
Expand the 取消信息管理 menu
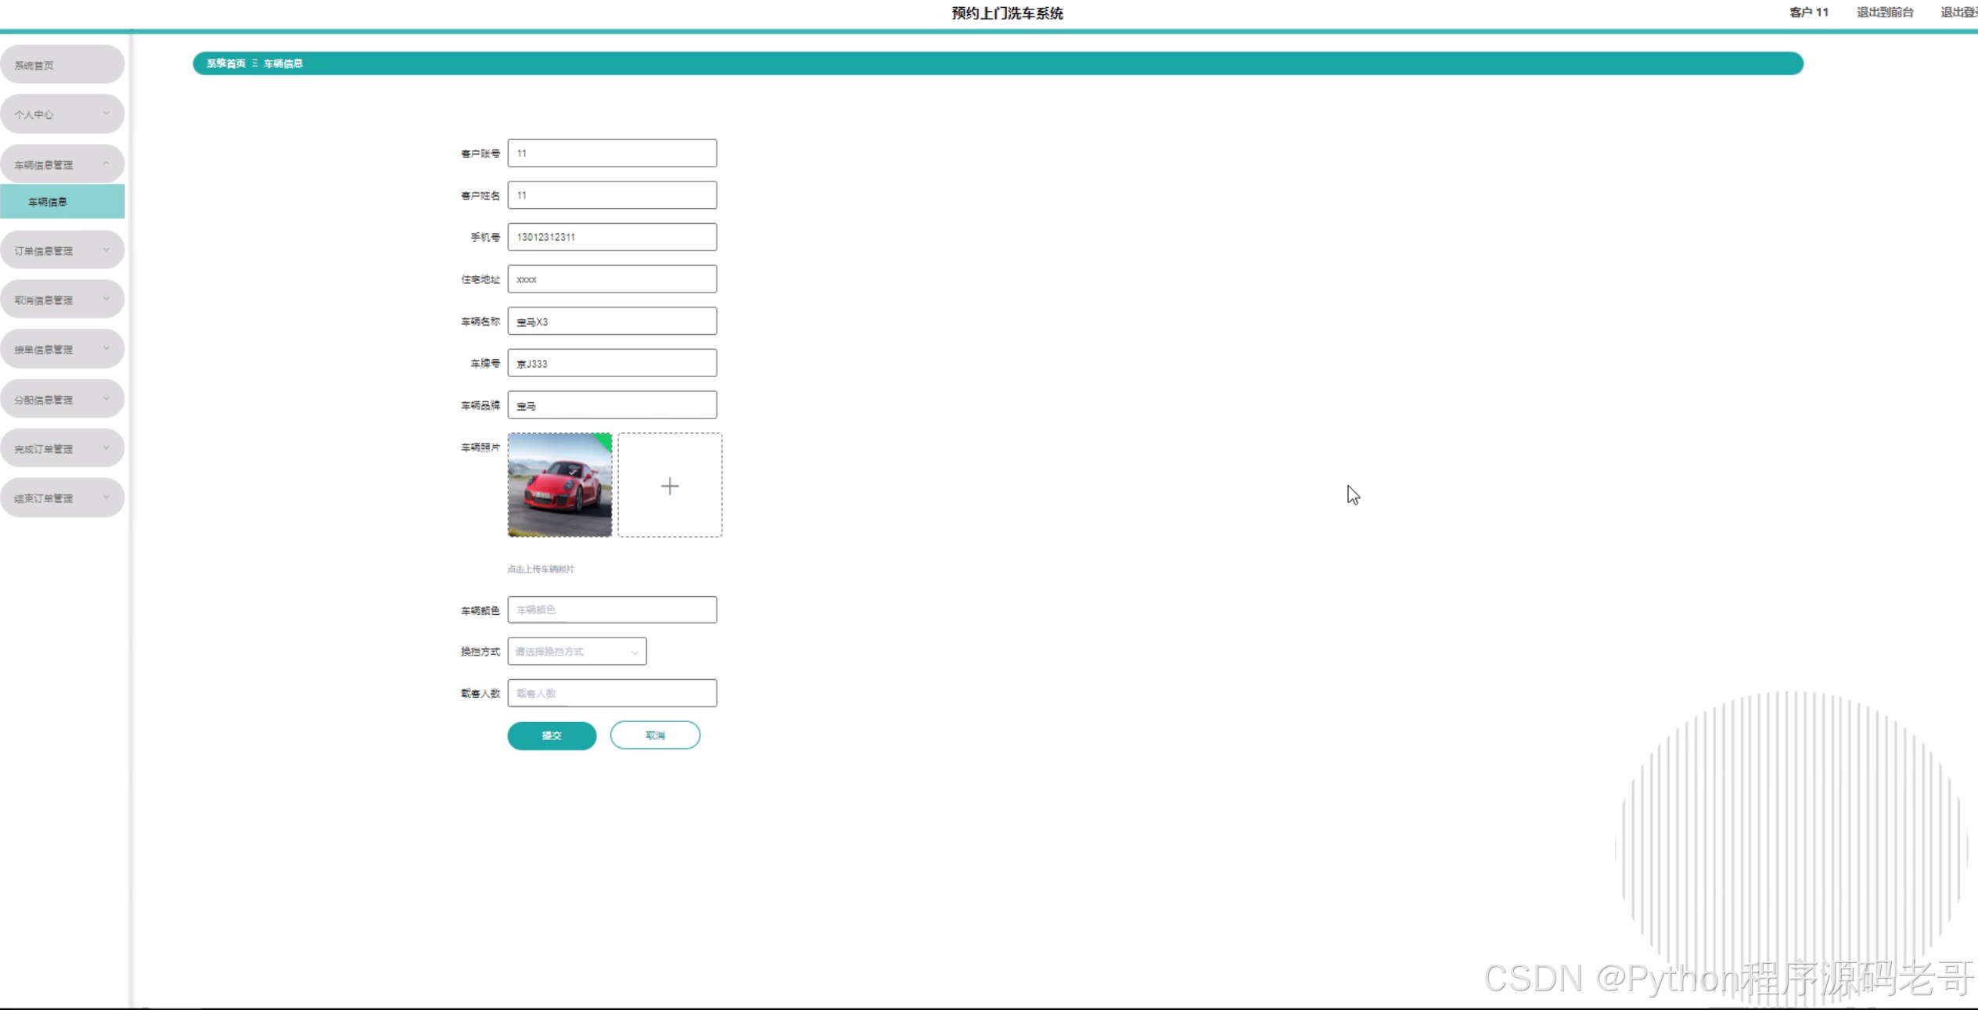coord(62,300)
